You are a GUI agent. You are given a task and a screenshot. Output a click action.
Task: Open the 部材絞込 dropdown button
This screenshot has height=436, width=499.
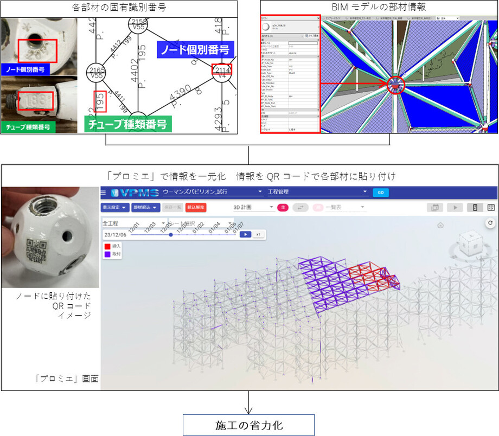[x=146, y=208]
